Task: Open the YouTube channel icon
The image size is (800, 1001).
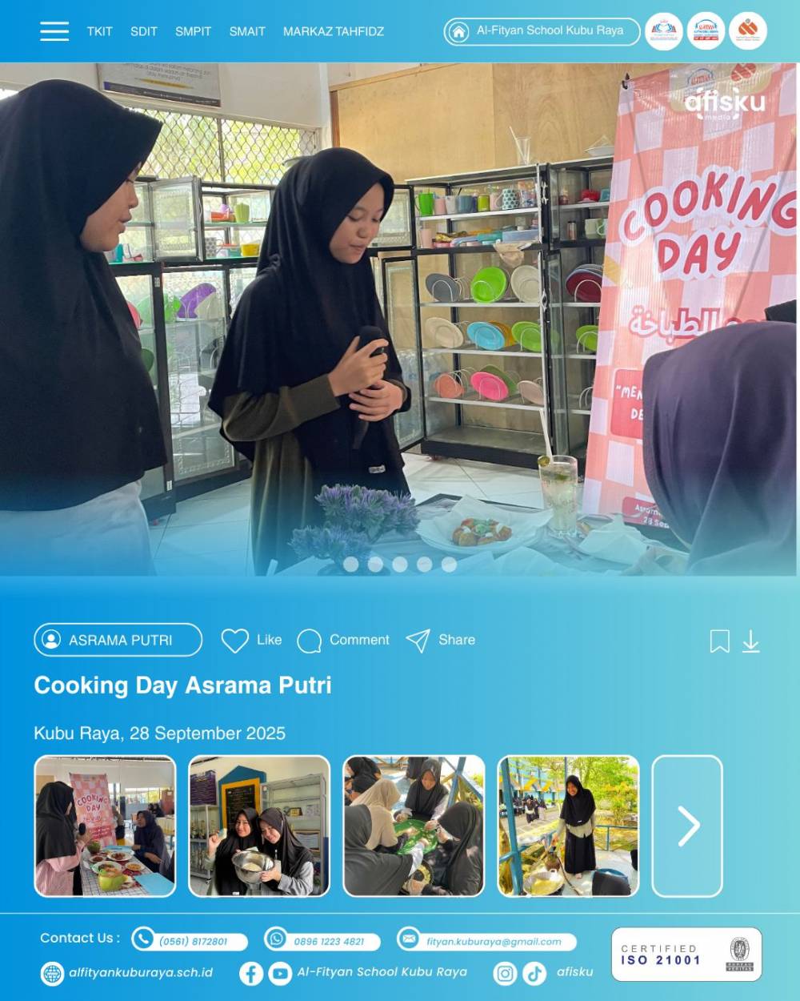Action: pyautogui.click(x=280, y=974)
